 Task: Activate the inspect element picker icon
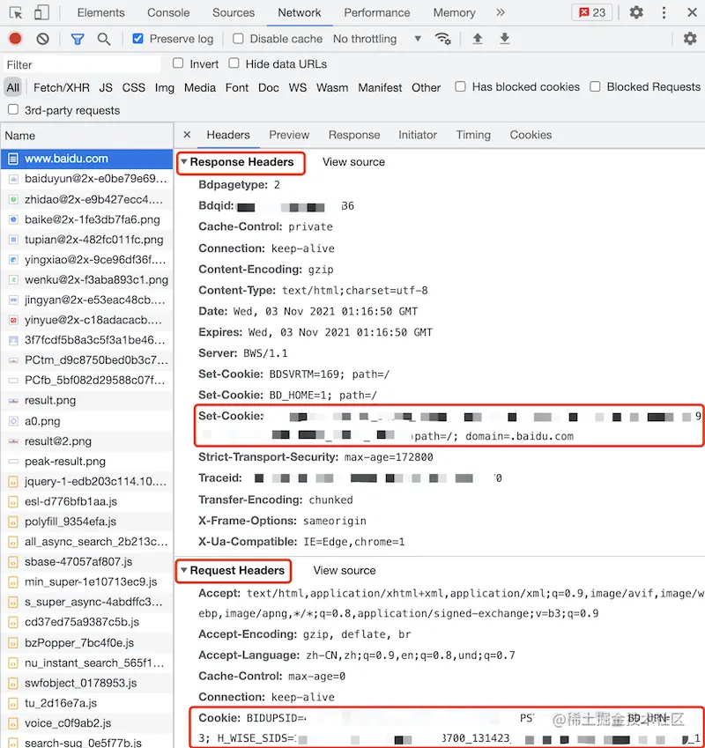pyautogui.click(x=16, y=12)
